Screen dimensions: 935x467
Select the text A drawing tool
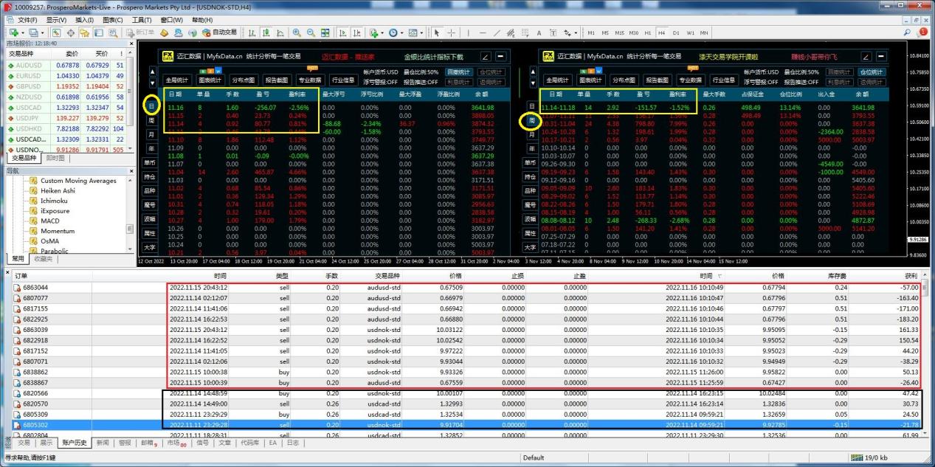[539, 32]
